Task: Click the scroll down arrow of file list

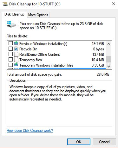Action: point(108,66)
